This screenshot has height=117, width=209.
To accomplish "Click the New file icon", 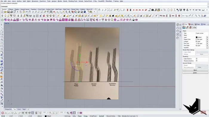I will 2,12.
